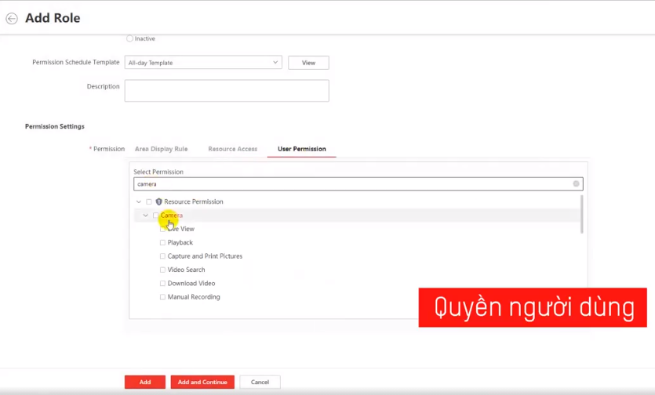Screen dimensions: 655x395
Task: Click the Playback label text
Action: [180, 243]
